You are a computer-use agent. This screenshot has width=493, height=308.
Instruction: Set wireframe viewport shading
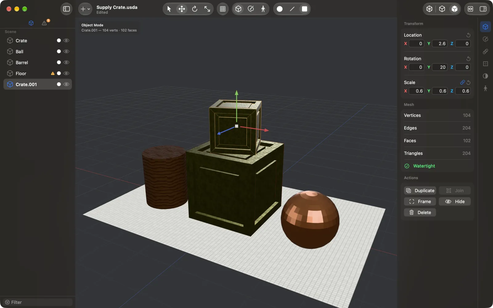pyautogui.click(x=429, y=9)
